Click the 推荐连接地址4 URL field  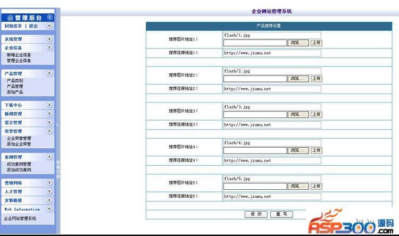click(x=272, y=161)
